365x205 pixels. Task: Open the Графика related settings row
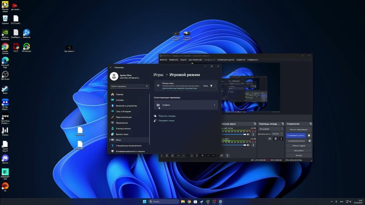(186, 105)
